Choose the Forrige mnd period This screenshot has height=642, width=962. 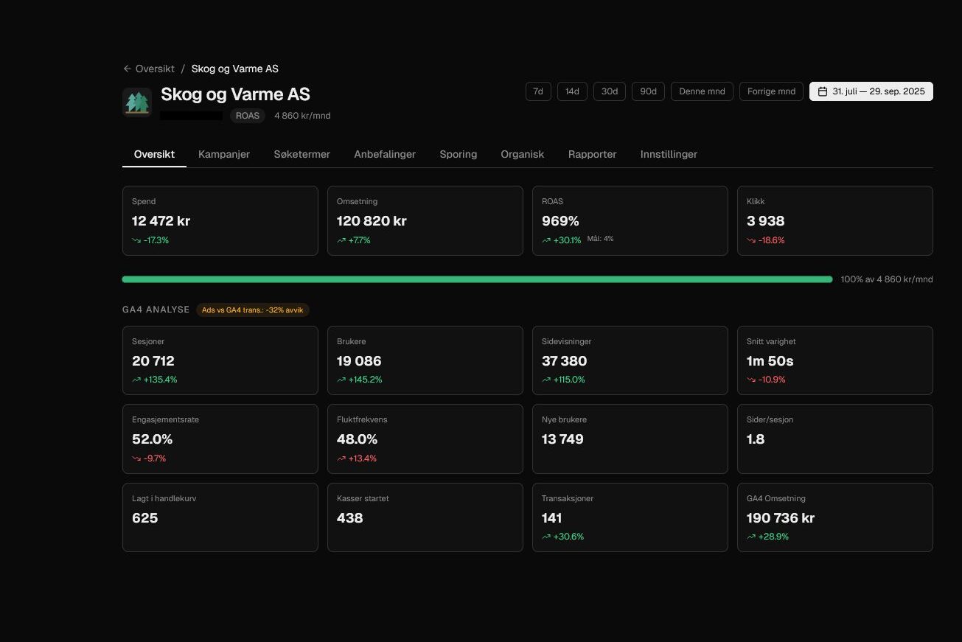(x=771, y=91)
